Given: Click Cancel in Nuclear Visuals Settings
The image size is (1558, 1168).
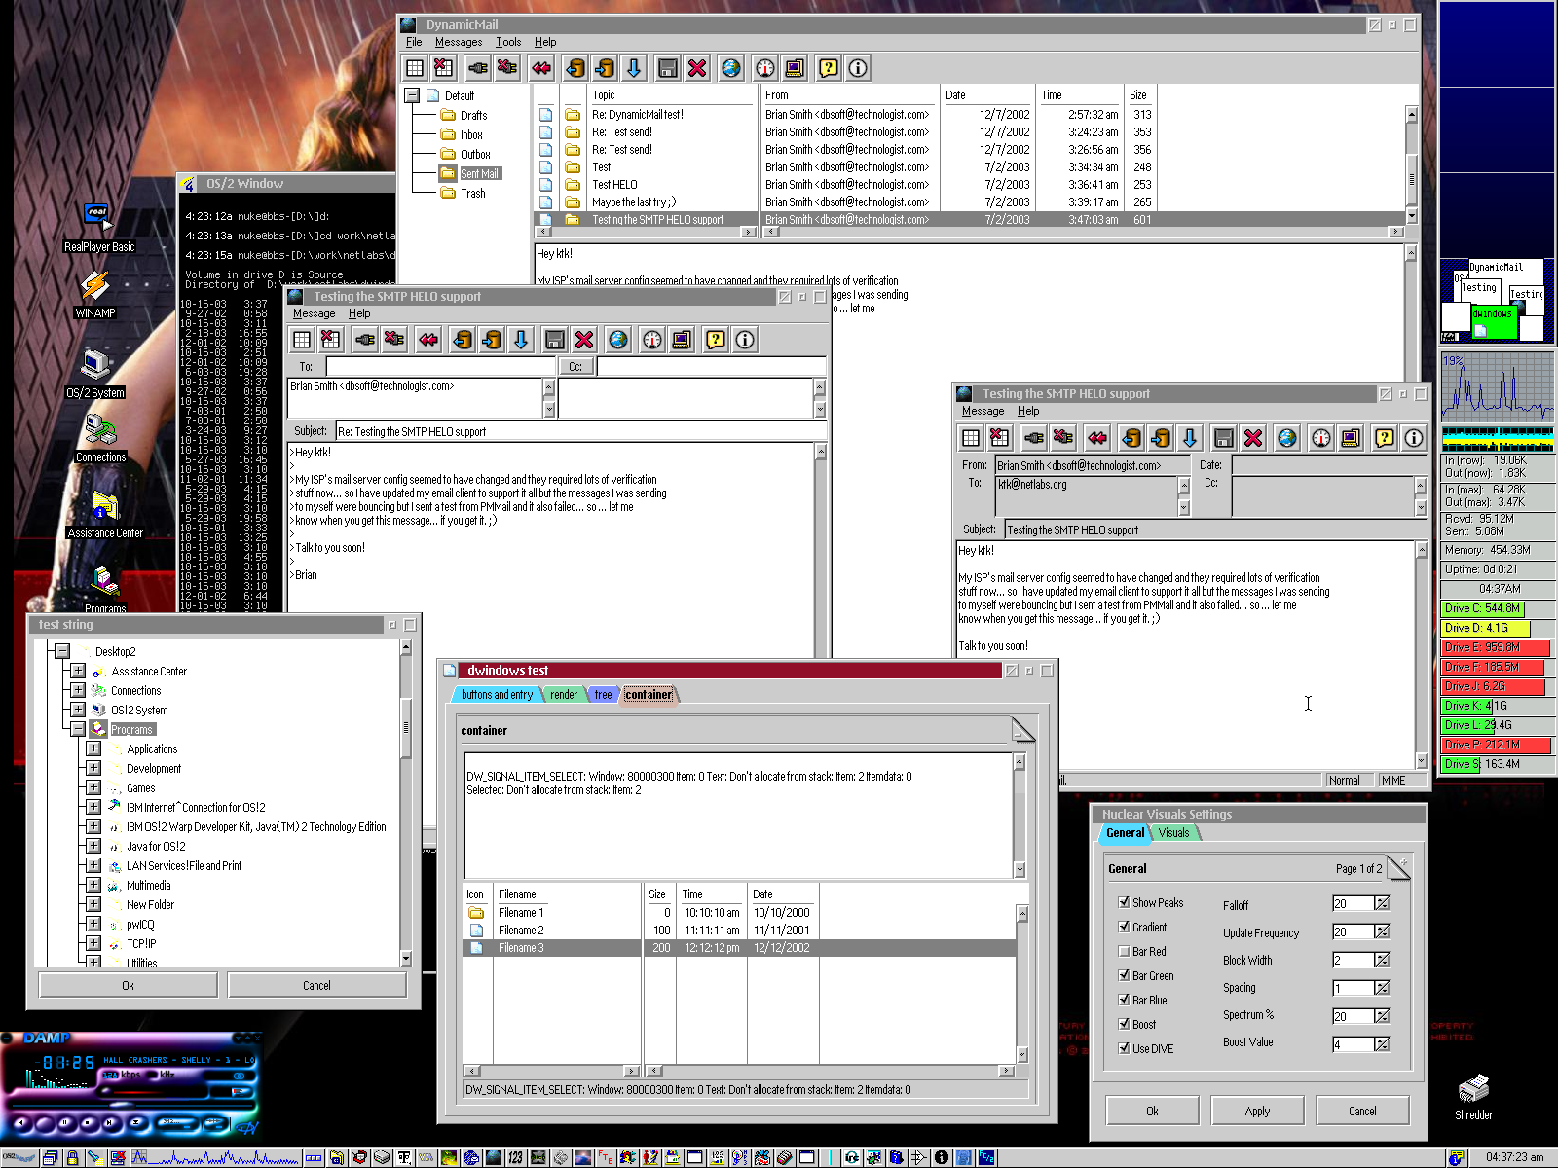Looking at the screenshot, I should pyautogui.click(x=1362, y=1111).
